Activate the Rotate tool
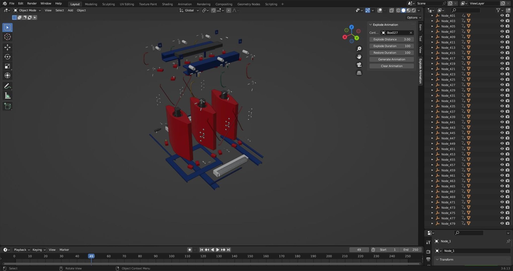 (x=7, y=57)
